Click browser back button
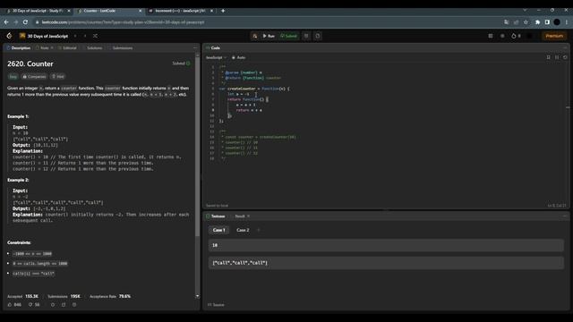573x322 pixels. coord(6,22)
